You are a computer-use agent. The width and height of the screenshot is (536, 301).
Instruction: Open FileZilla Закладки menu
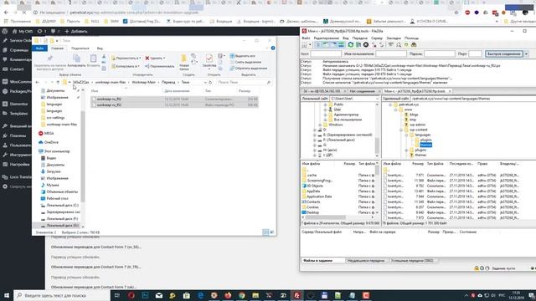pos(394,38)
